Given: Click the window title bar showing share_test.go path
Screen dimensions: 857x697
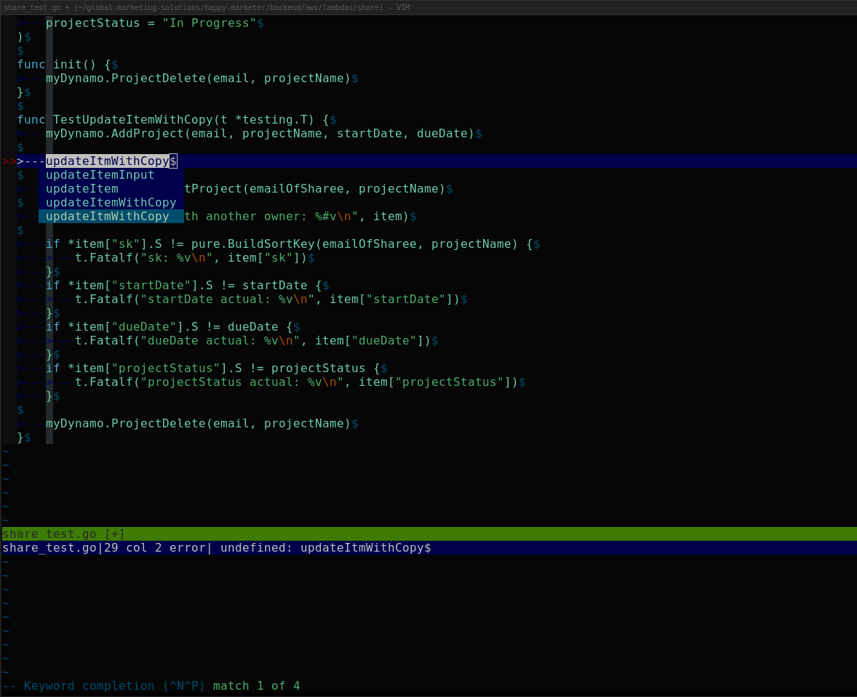Looking at the screenshot, I should (207, 7).
